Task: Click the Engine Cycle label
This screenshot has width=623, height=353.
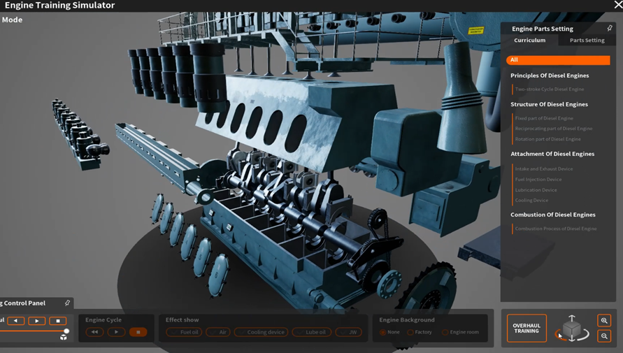Action: tap(103, 319)
